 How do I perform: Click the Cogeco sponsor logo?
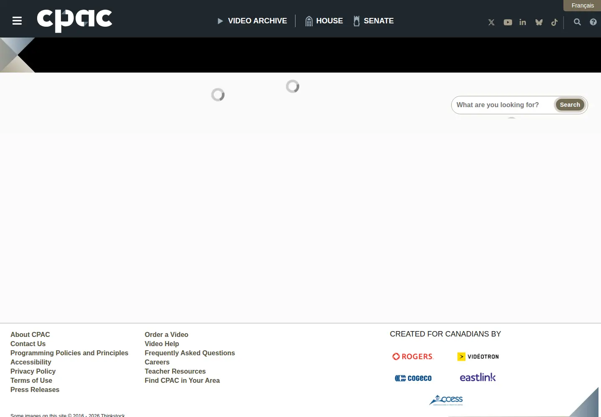click(x=413, y=378)
